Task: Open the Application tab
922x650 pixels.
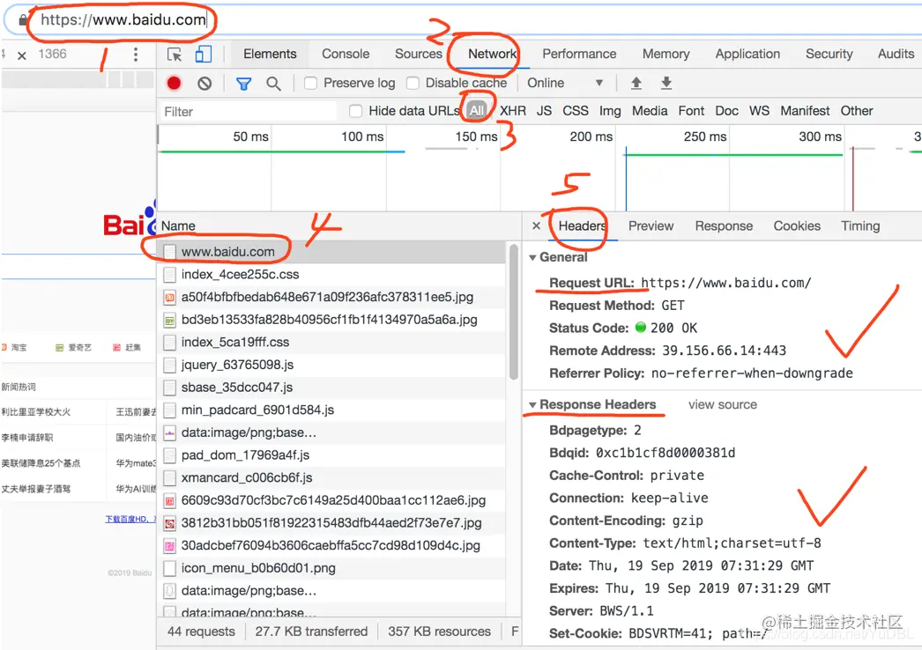Action: [x=747, y=54]
